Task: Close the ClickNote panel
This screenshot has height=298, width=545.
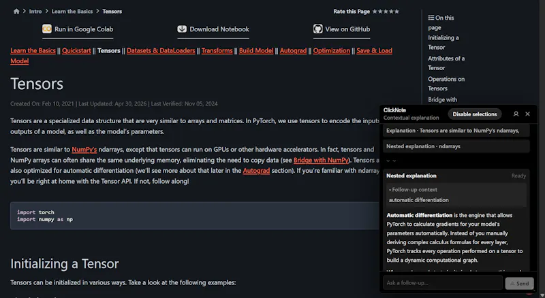Action: 527,114
